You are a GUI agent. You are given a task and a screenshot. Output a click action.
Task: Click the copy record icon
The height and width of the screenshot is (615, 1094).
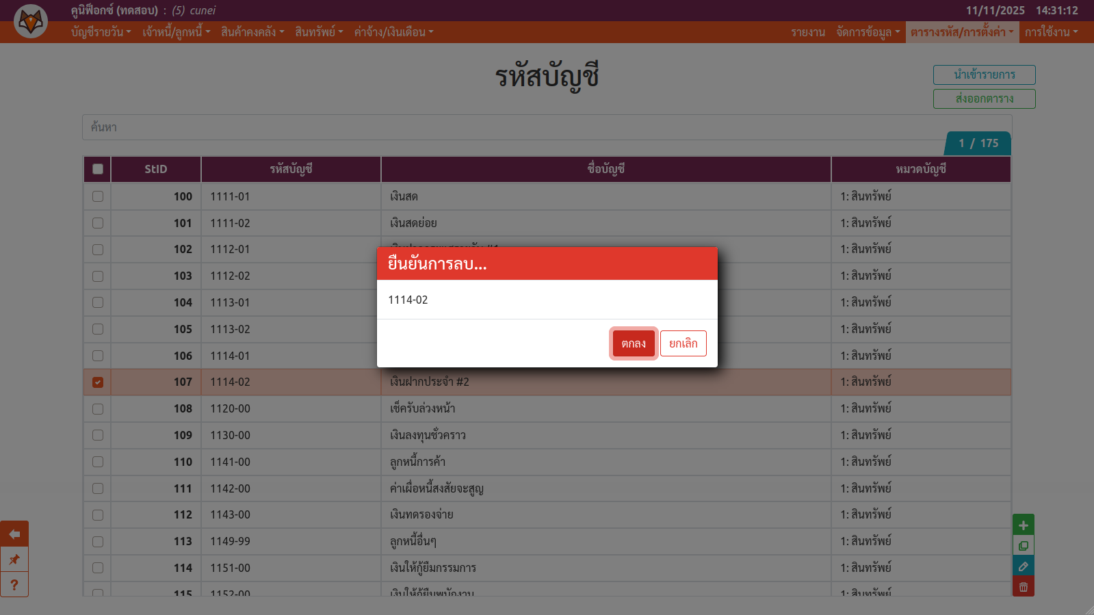pyautogui.click(x=1023, y=545)
